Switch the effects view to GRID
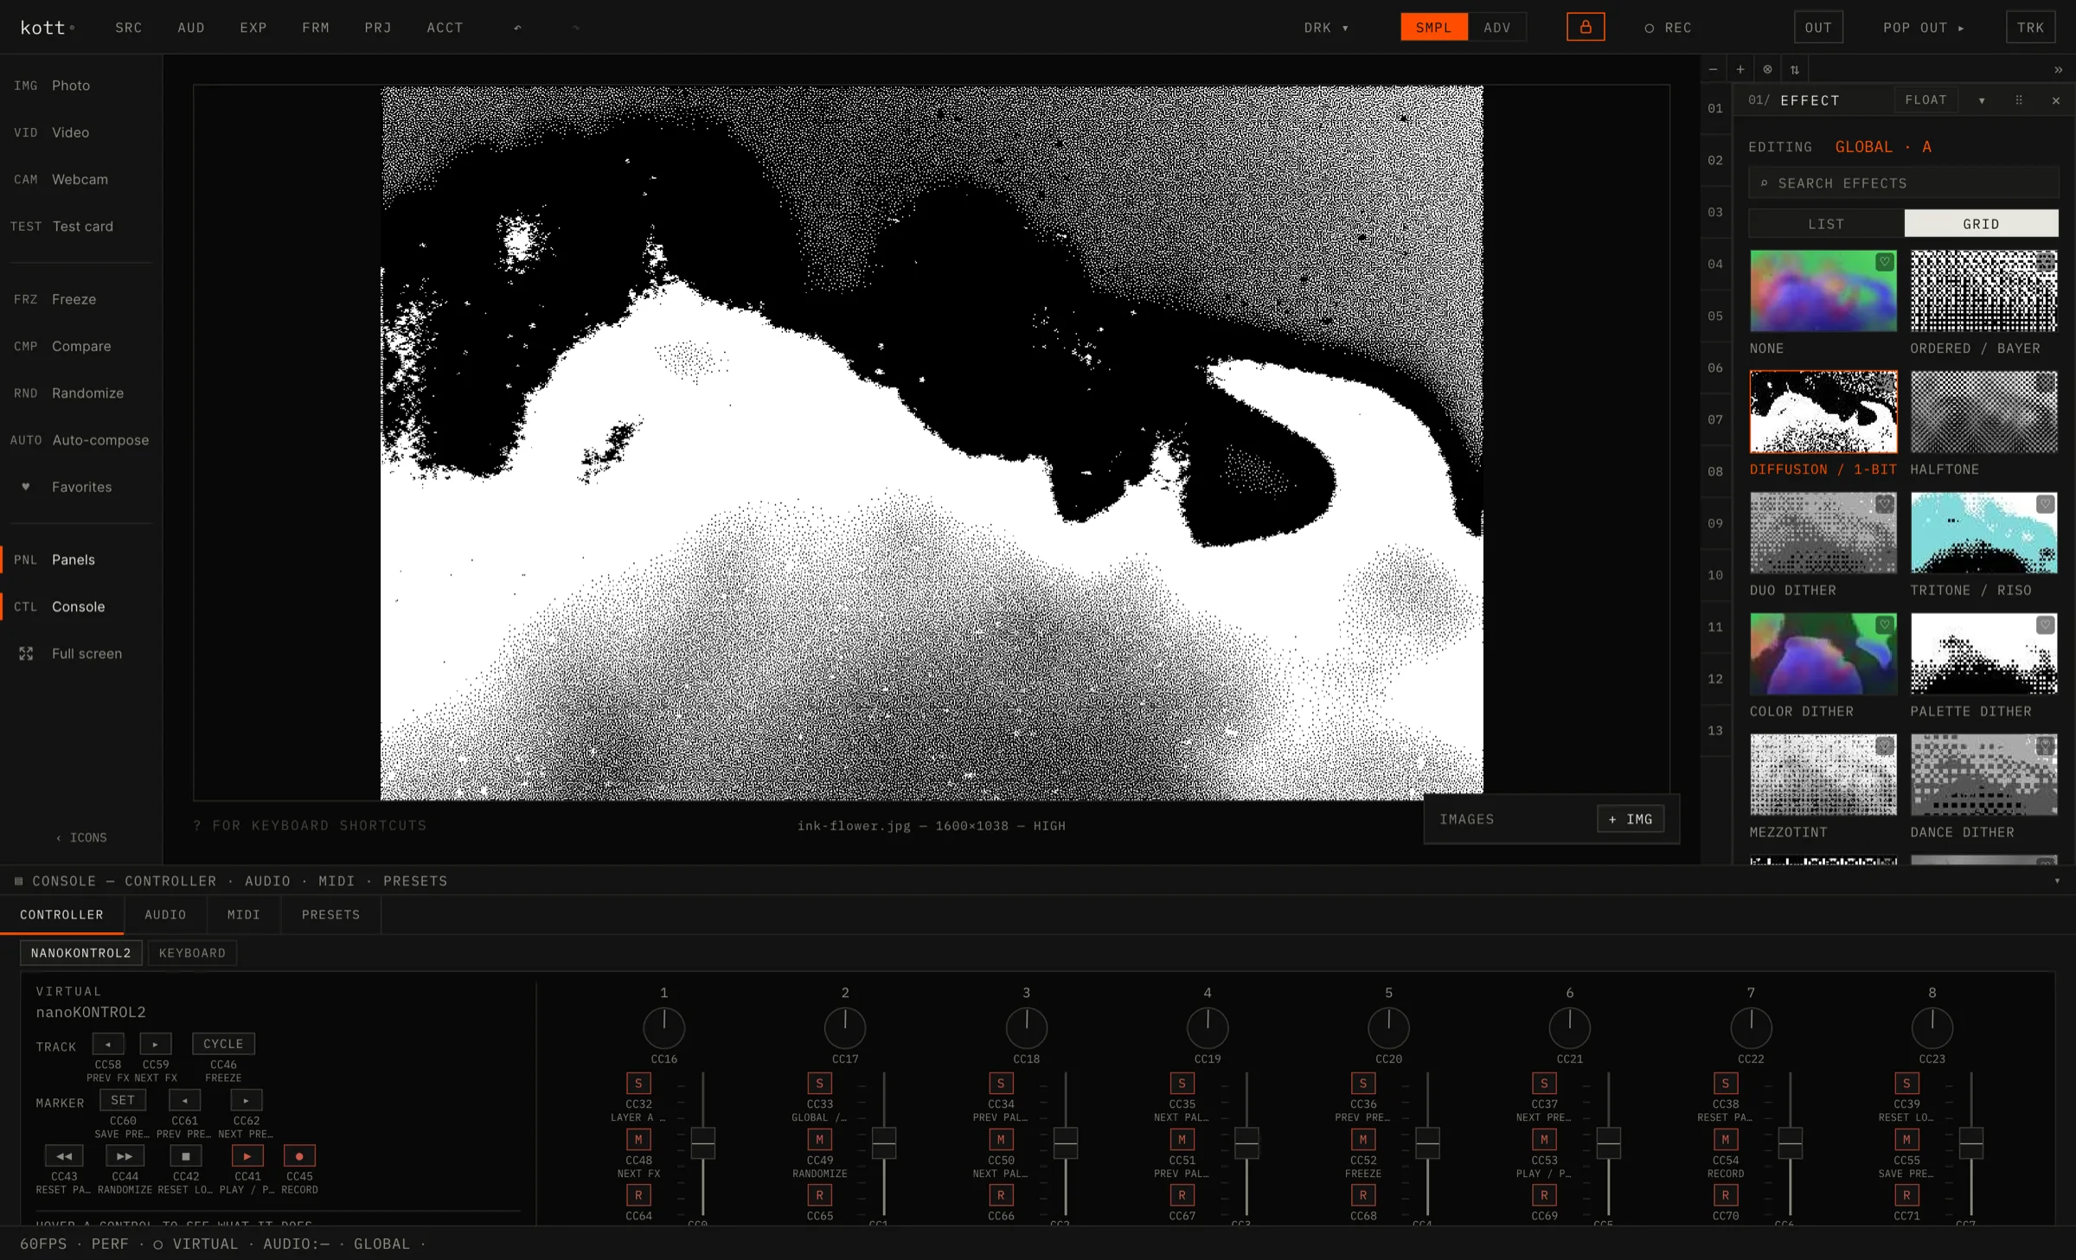The width and height of the screenshot is (2076, 1260). (1981, 224)
